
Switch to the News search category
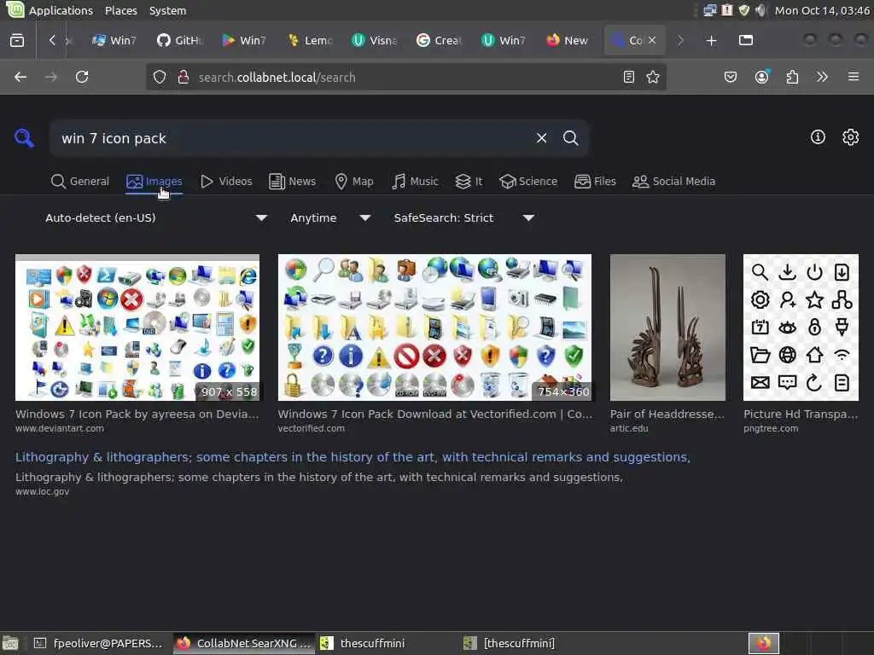pyautogui.click(x=293, y=181)
